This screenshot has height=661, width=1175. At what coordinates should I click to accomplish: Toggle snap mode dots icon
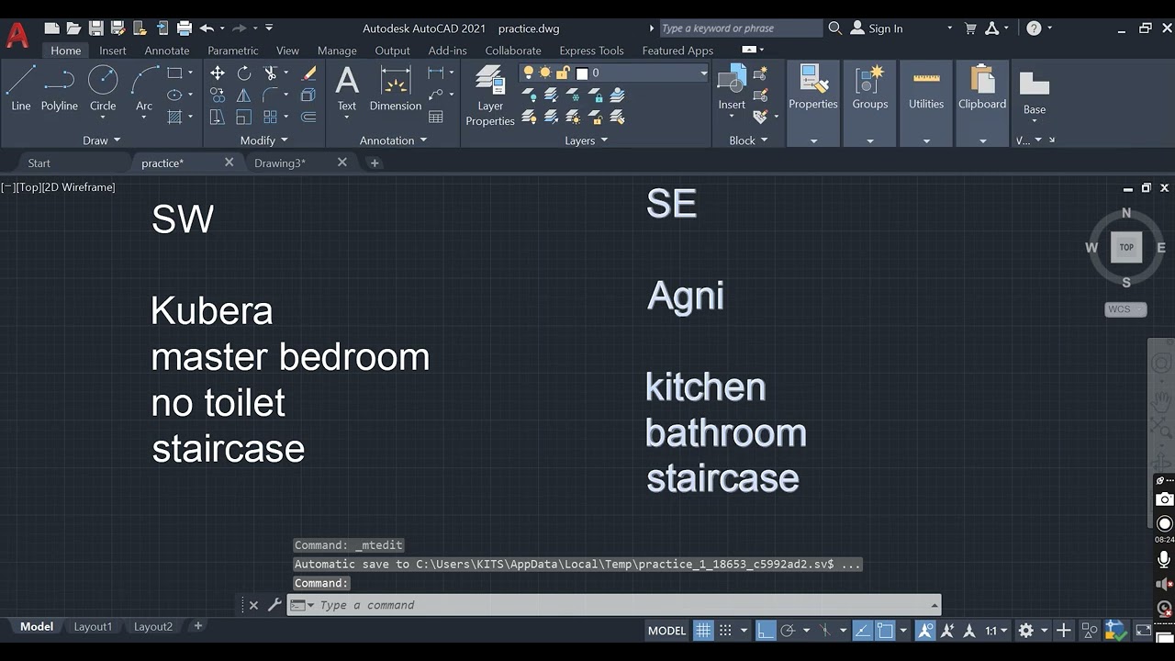(725, 631)
